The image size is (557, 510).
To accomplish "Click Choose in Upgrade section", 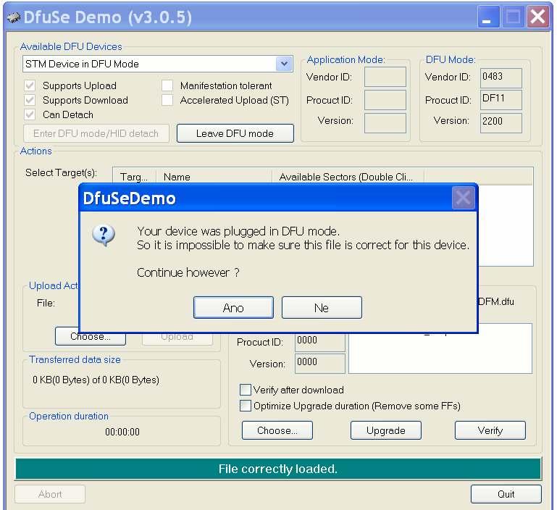I will (277, 430).
